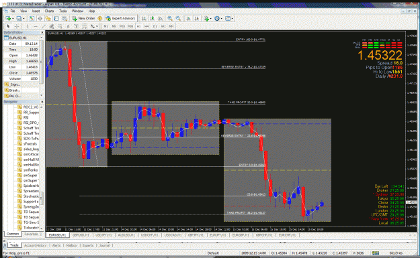Viewport: 420px width, 258px height.
Task: Switch timeframe to H4
Action: (x=146, y=26)
